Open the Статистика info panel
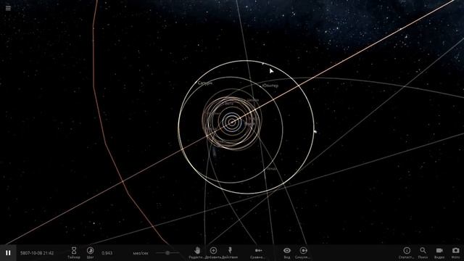Viewport: 464px width, 261px height. 407,253
